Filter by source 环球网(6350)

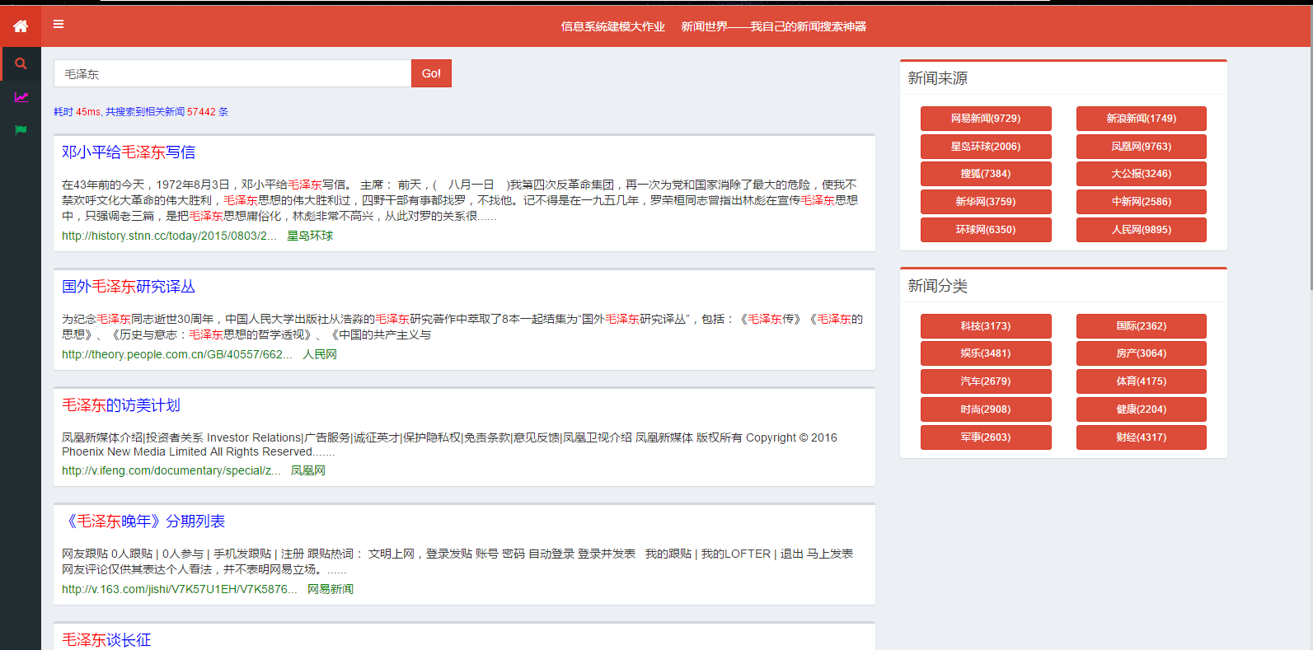(986, 230)
